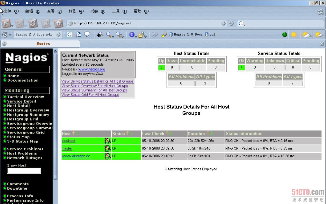Click the localhost host link
Viewport: 326px width, 204px height.
coord(69,141)
